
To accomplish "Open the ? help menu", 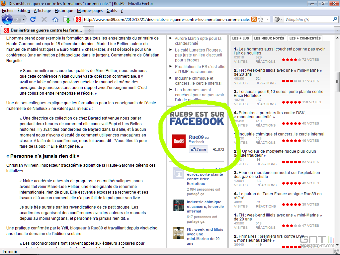I will (x=122, y=11).
